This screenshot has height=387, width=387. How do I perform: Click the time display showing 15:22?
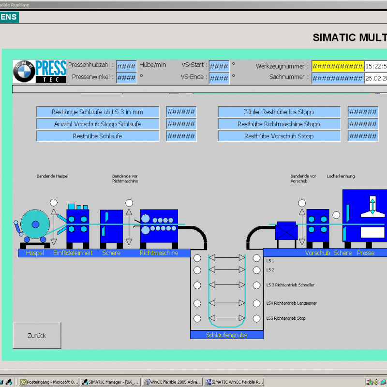coord(376,66)
